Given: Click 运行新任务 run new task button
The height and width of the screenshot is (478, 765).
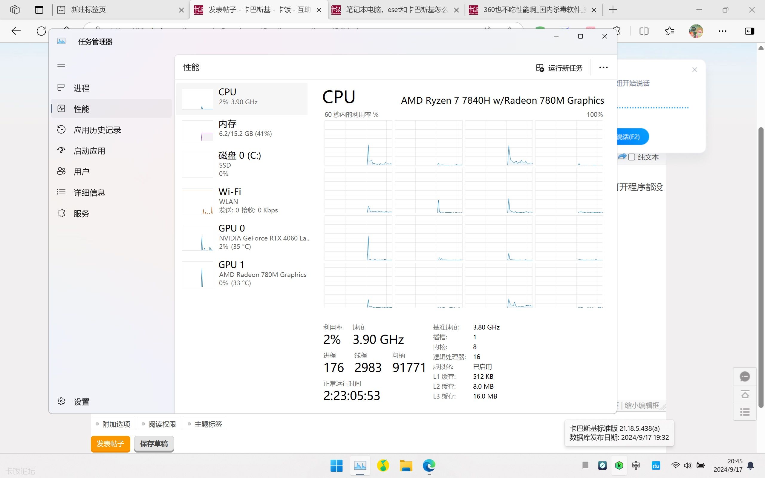Looking at the screenshot, I should 559,68.
